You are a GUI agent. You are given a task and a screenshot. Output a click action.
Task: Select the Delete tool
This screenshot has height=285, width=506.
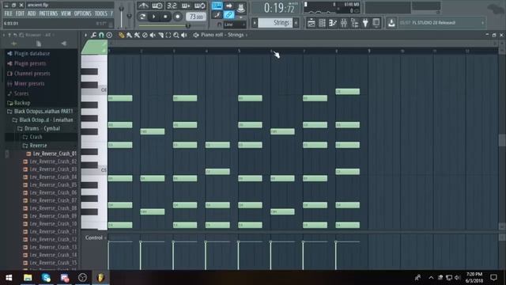145,35
